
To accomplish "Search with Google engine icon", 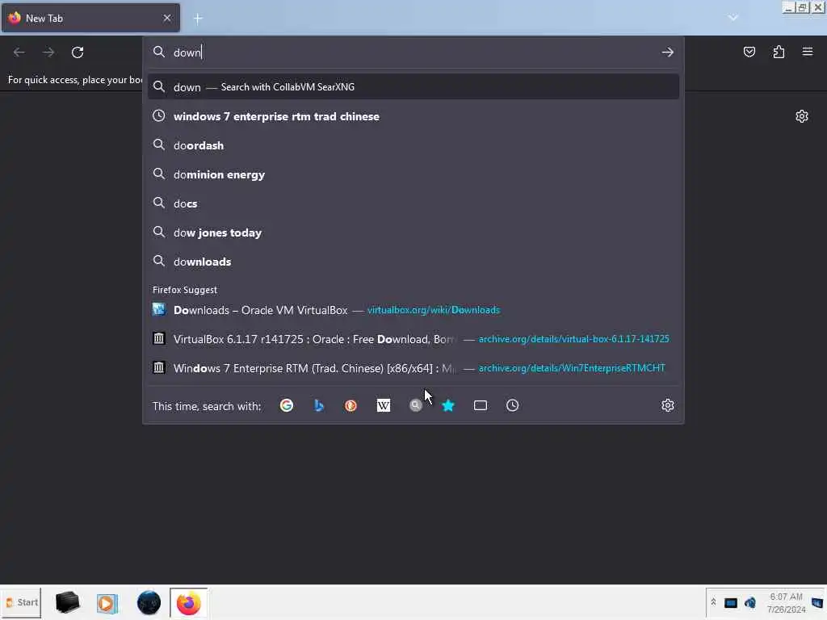I will (287, 405).
